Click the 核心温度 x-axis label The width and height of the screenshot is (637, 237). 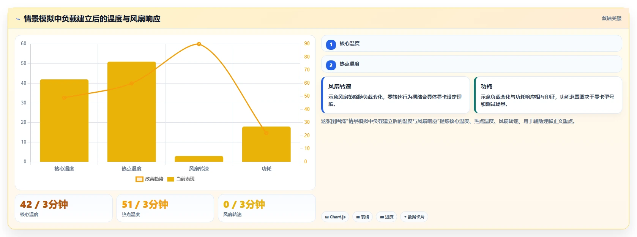click(64, 169)
